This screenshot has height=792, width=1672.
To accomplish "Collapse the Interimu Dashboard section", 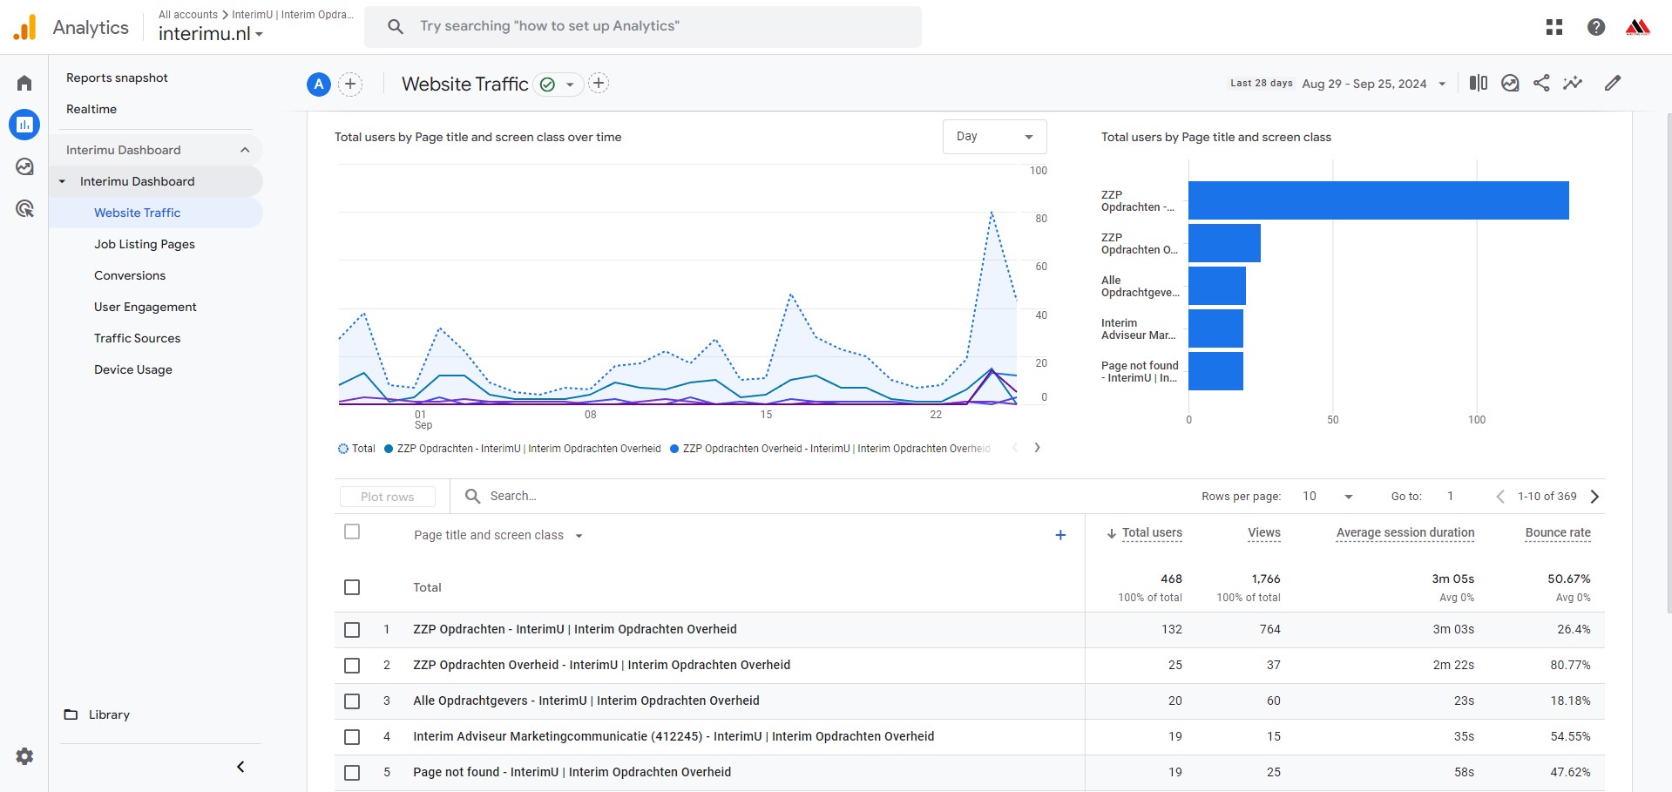I will coord(245,150).
